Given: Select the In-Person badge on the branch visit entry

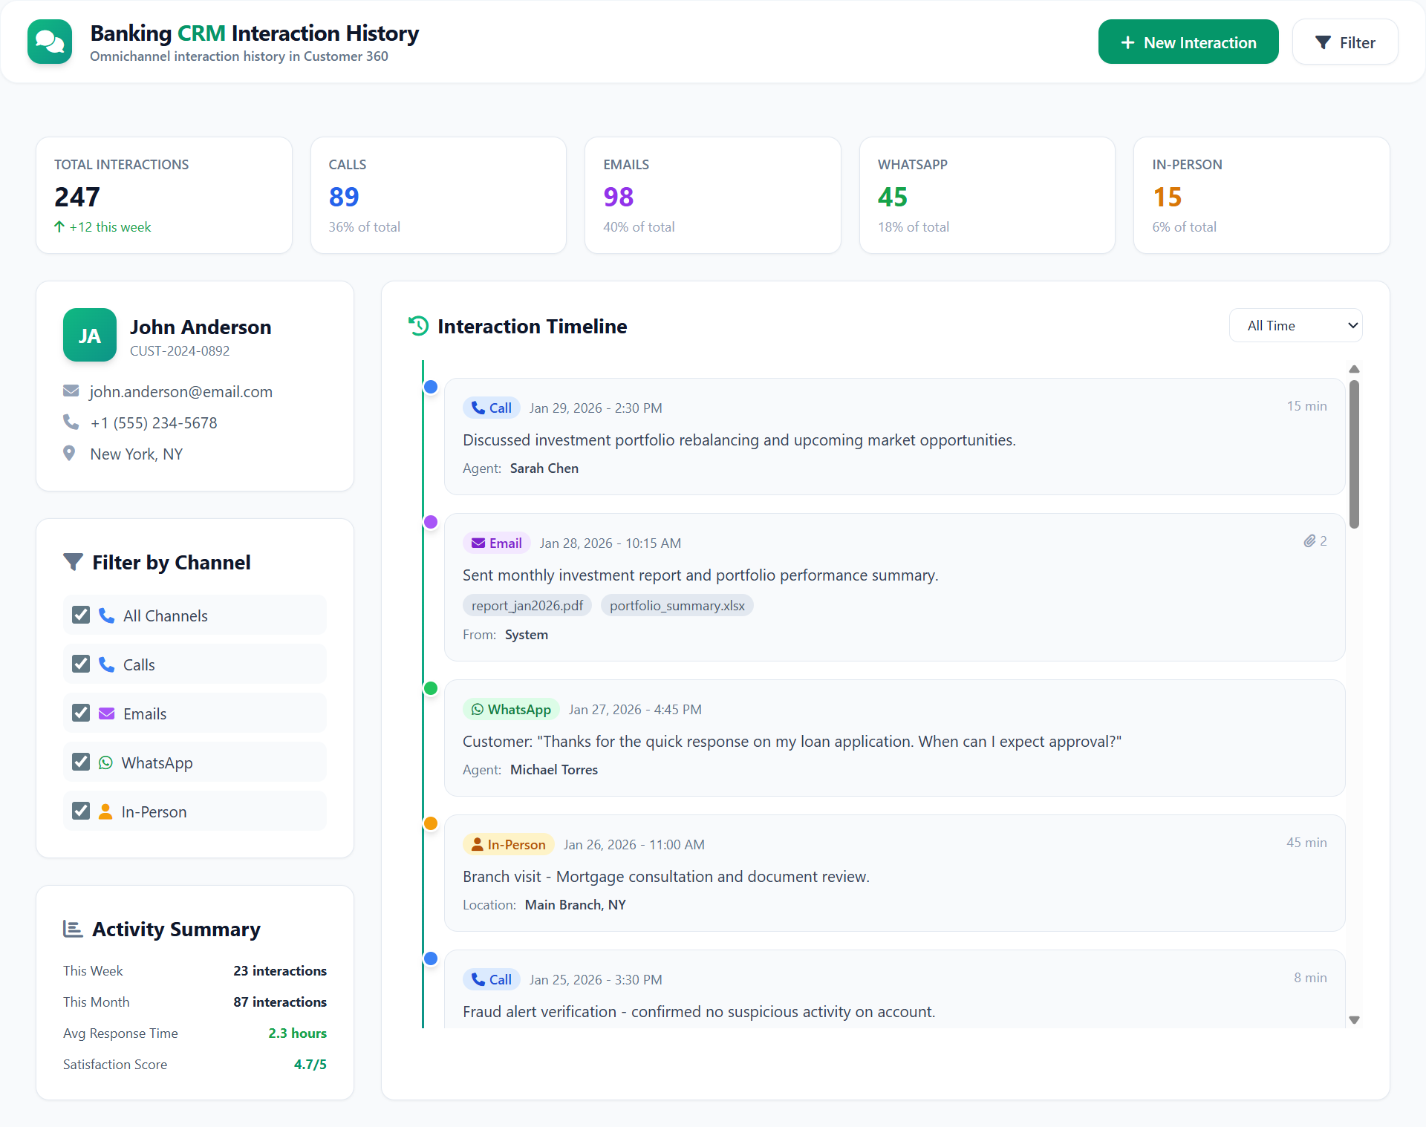Looking at the screenshot, I should point(508,843).
